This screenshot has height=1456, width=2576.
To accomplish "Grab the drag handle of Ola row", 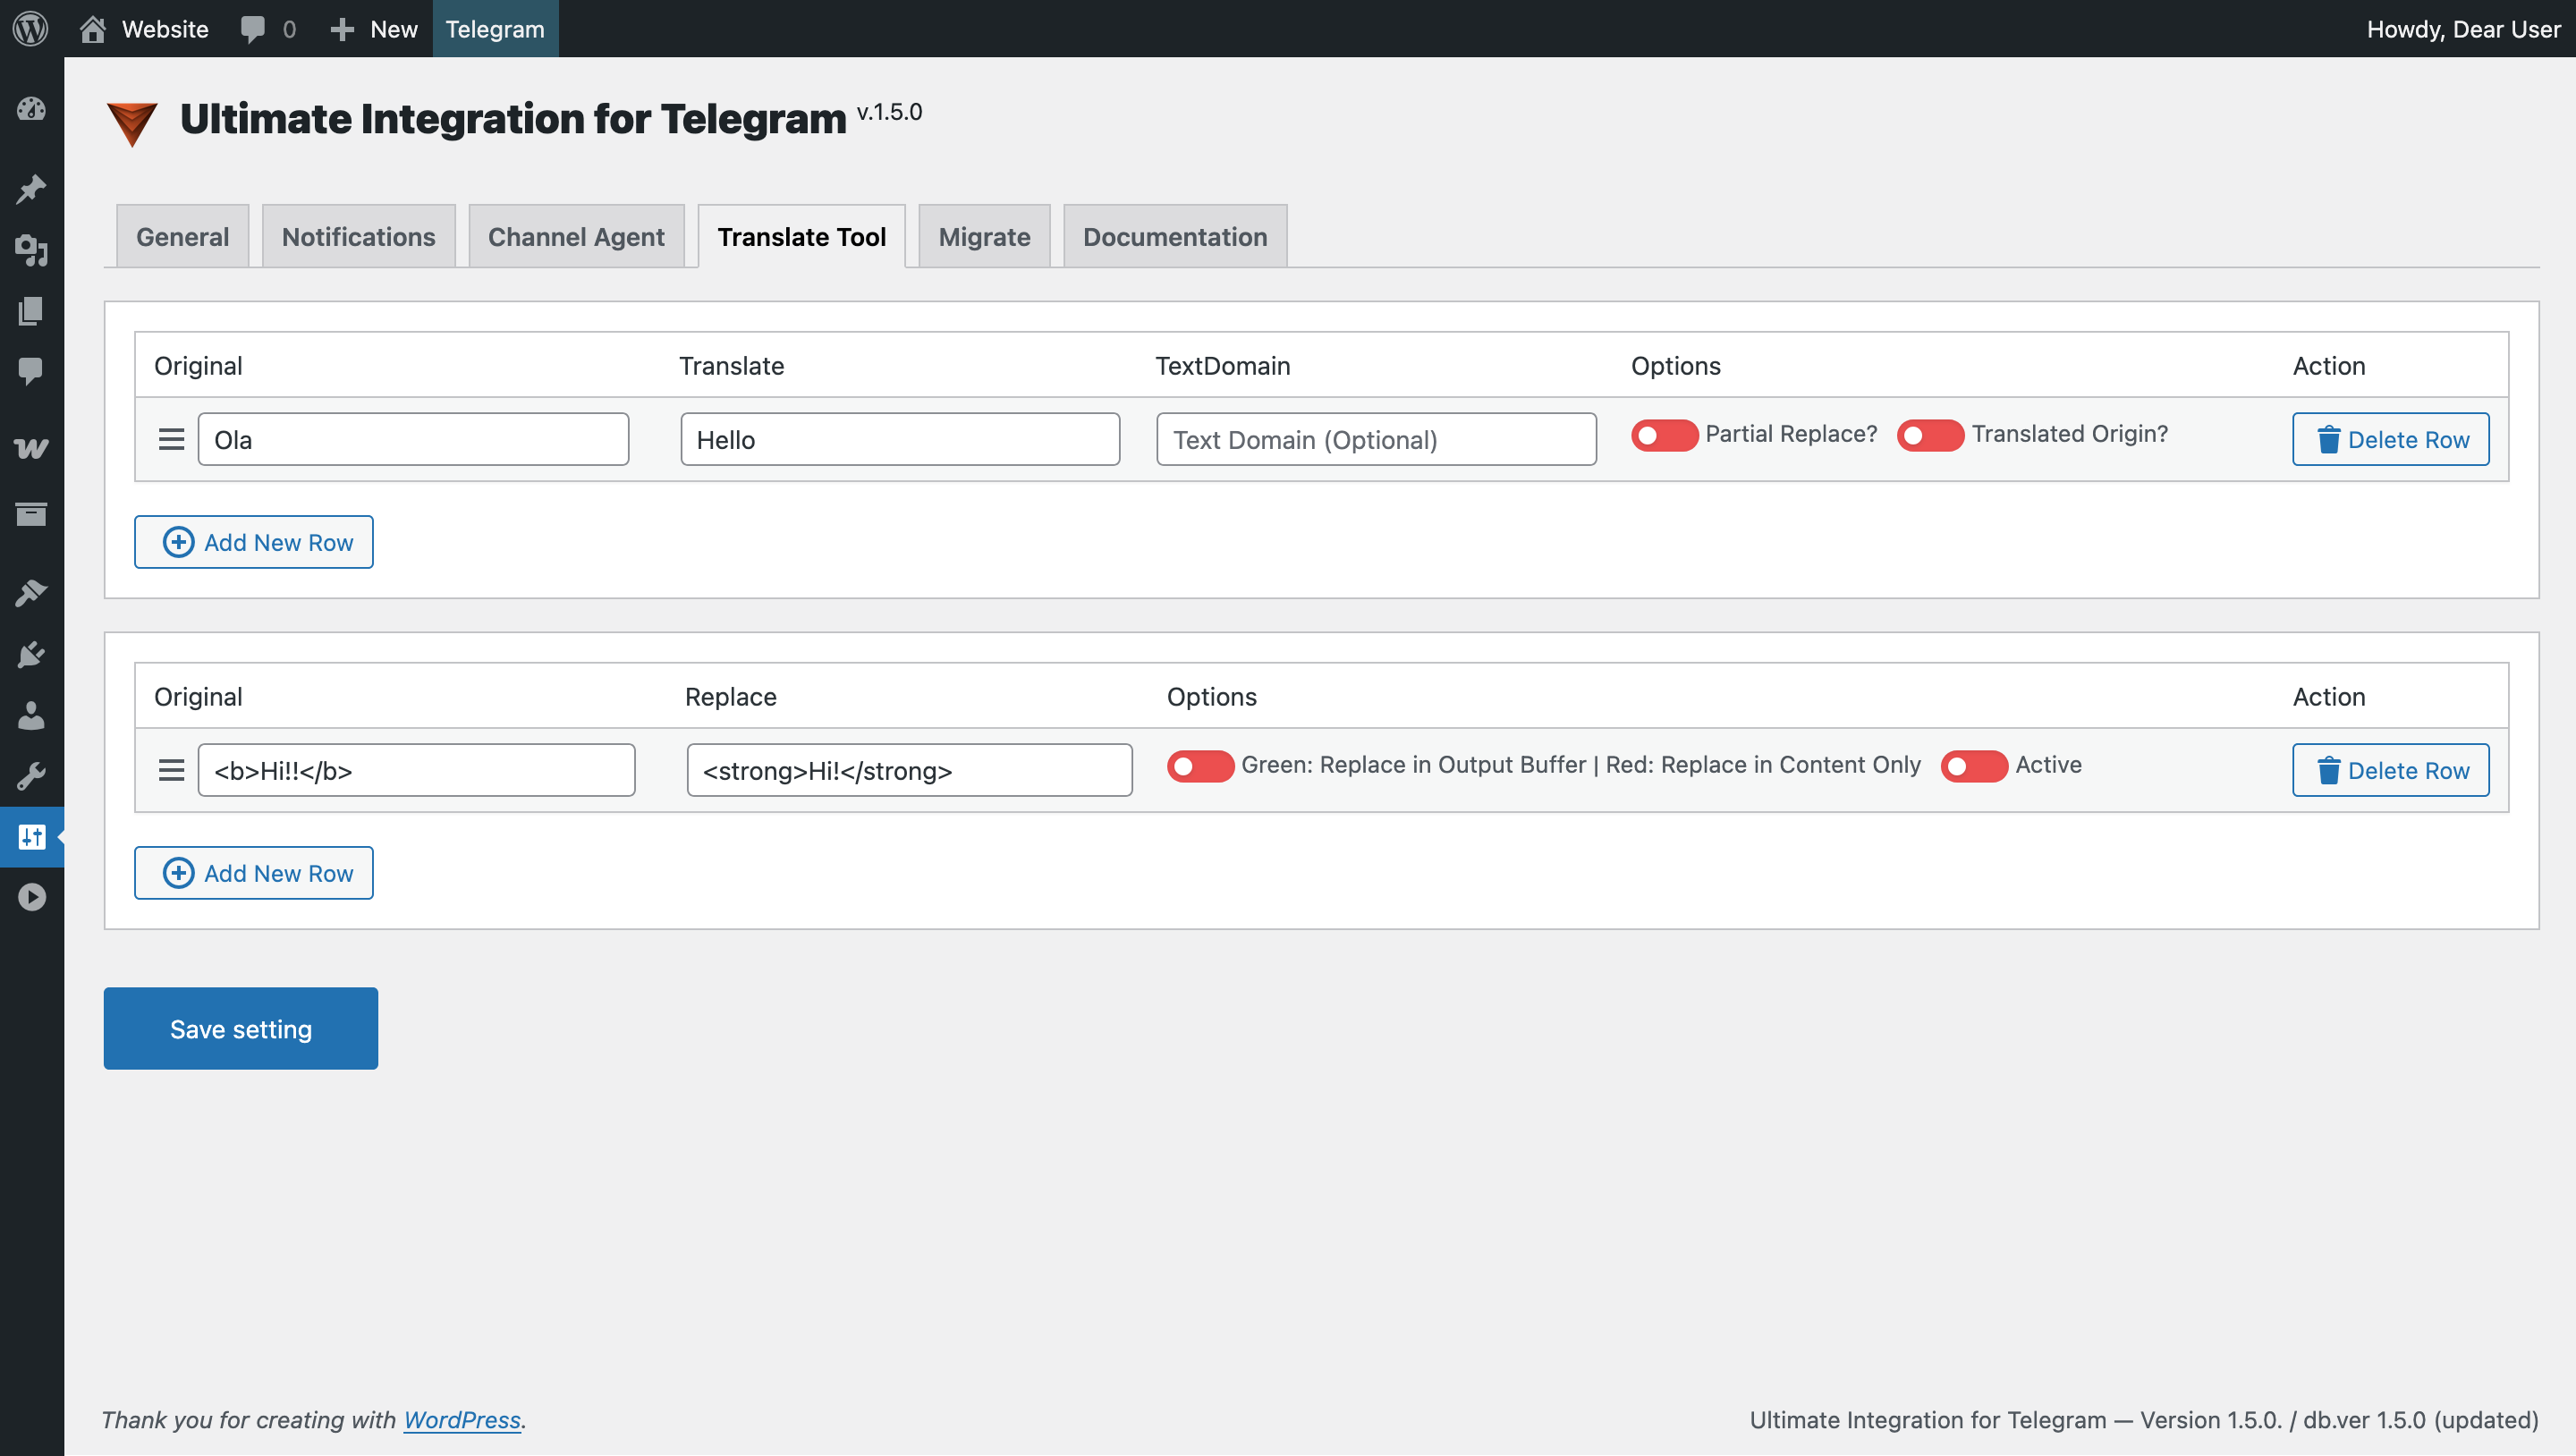I will coord(171,439).
